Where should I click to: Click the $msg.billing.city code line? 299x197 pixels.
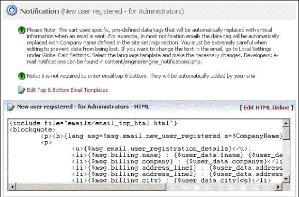pos(171,180)
